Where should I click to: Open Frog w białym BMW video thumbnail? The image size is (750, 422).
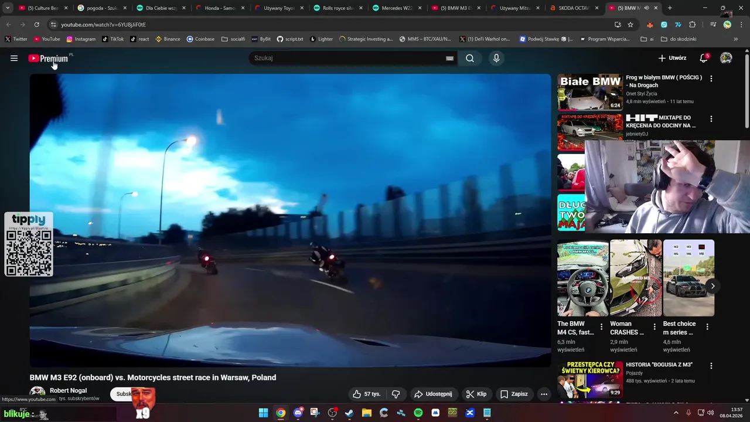(x=590, y=92)
